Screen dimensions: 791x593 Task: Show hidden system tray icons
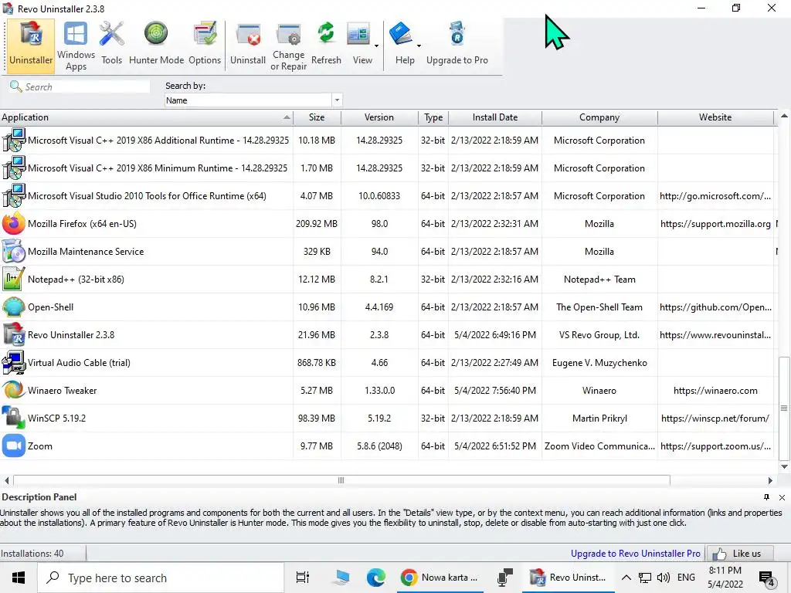626,578
